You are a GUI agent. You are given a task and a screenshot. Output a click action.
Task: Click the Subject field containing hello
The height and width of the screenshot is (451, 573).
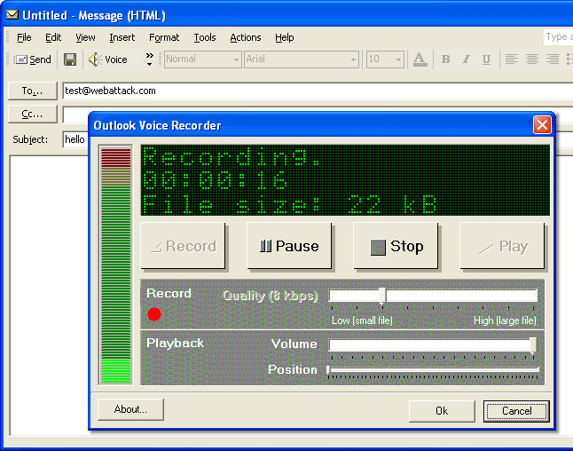point(75,139)
